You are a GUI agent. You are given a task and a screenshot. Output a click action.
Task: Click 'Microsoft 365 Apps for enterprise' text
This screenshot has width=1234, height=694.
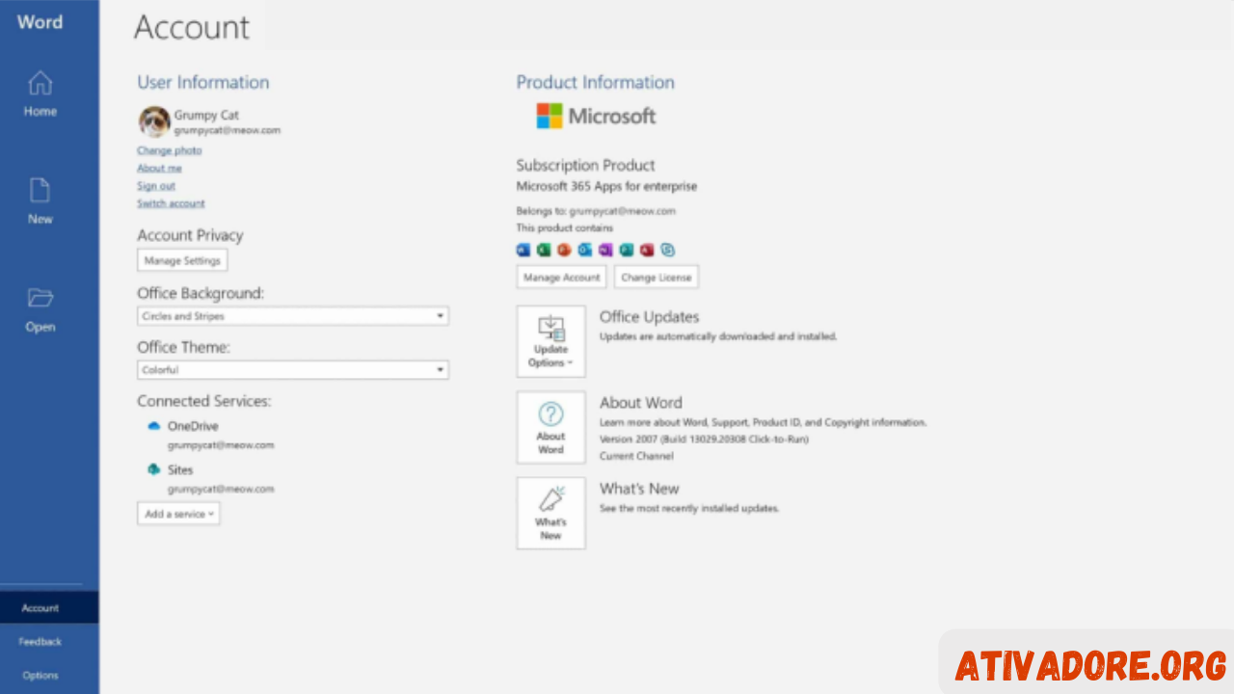click(606, 186)
